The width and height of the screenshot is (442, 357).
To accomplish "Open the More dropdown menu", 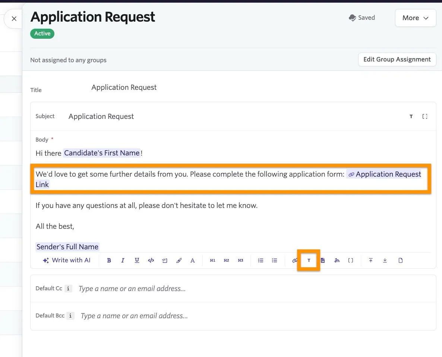I will click(416, 18).
